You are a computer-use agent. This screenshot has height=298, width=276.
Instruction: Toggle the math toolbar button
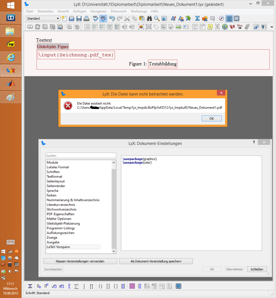point(229,18)
